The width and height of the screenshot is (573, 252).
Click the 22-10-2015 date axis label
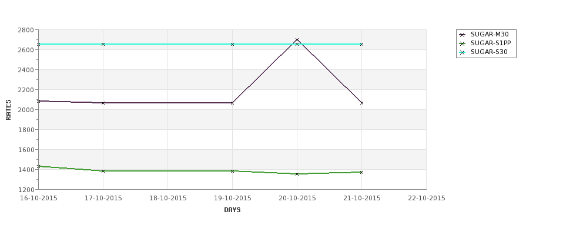tap(427, 198)
